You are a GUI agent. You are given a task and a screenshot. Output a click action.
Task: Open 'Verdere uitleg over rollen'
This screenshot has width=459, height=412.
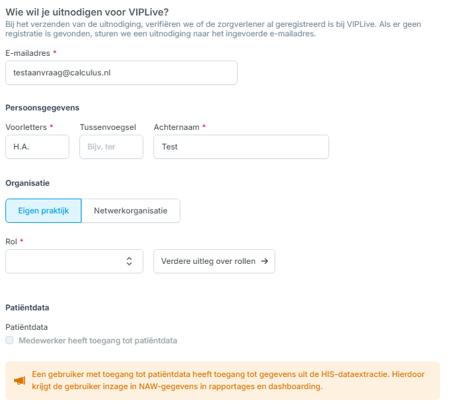pyautogui.click(x=214, y=261)
